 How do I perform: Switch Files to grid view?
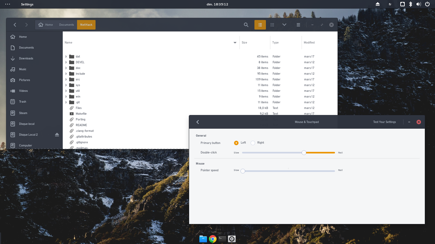click(272, 24)
